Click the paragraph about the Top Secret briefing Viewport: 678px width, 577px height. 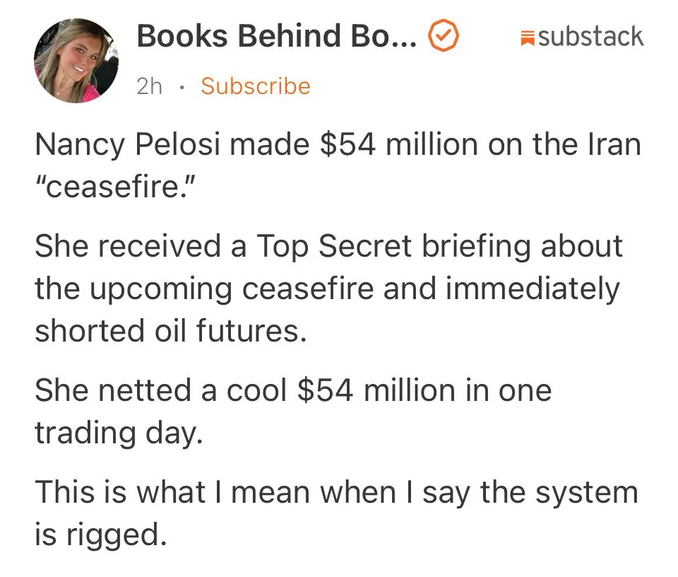coord(328,288)
